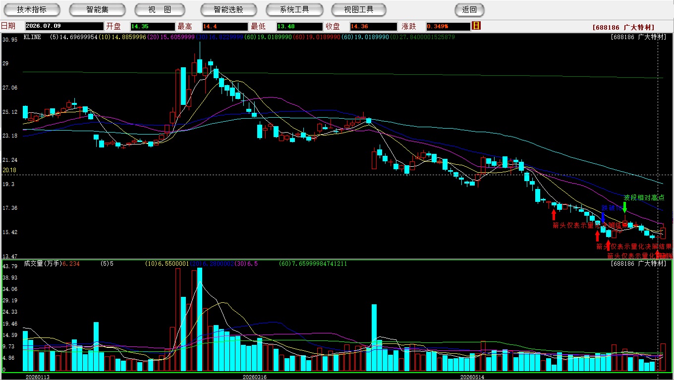The image size is (674, 380).
Task: Click the KLINE panel's white [688186 广大特材] label
Action: tap(638, 37)
